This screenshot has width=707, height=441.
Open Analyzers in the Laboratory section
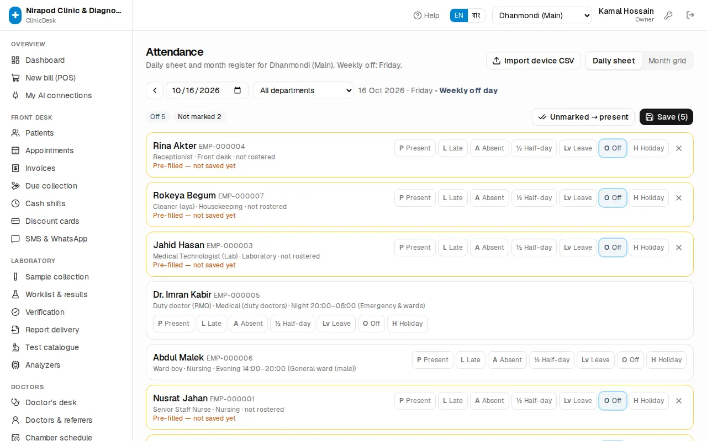click(x=43, y=365)
